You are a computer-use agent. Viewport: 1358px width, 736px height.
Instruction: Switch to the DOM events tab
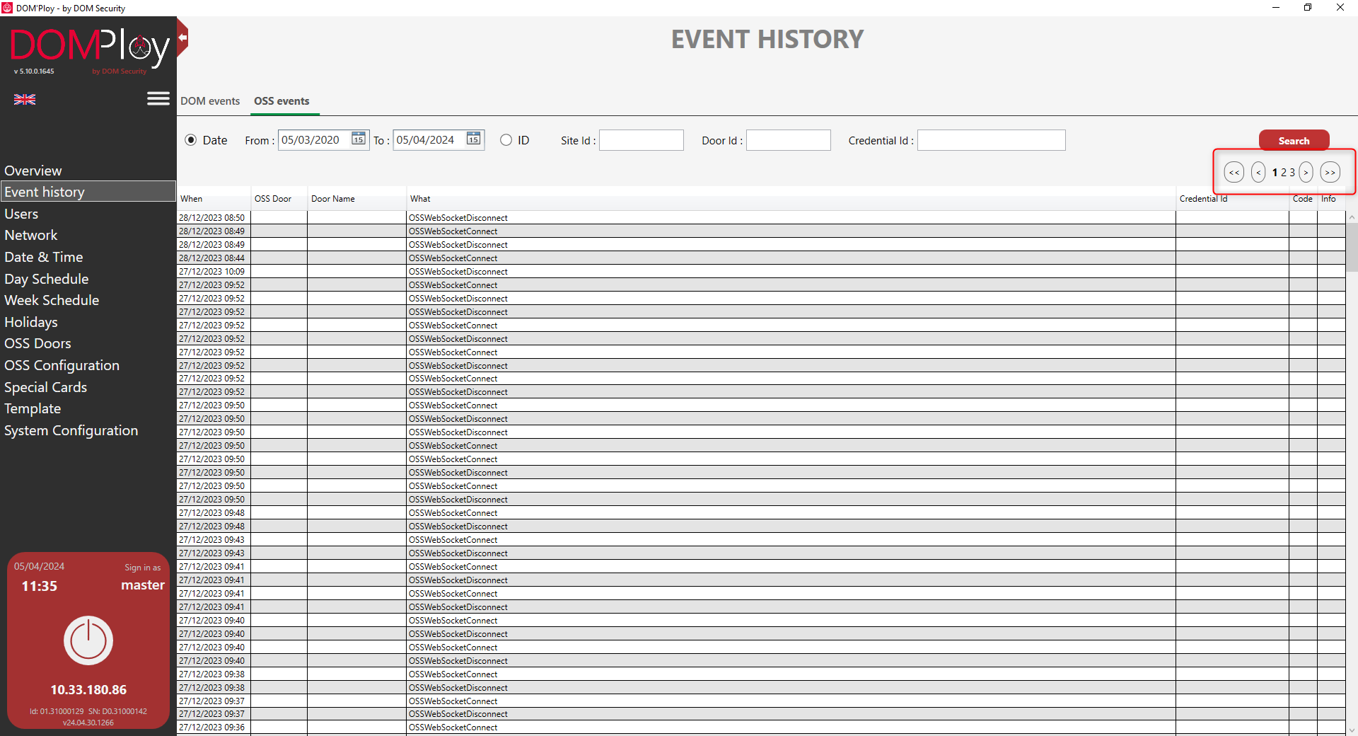pos(210,101)
